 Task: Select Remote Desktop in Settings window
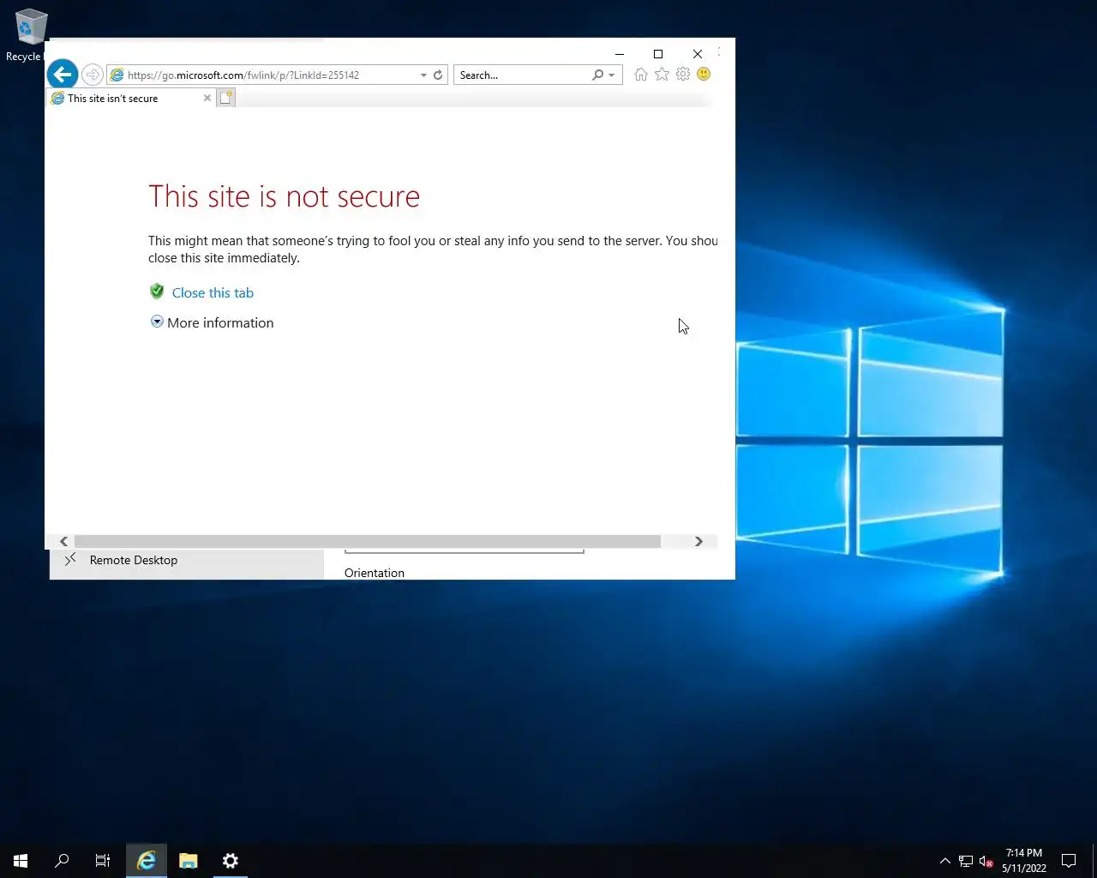tap(187, 560)
